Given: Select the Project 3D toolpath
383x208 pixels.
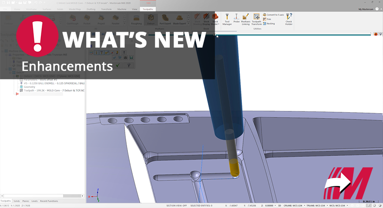Looking at the screenshot, I should pyautogui.click(x=101, y=19).
